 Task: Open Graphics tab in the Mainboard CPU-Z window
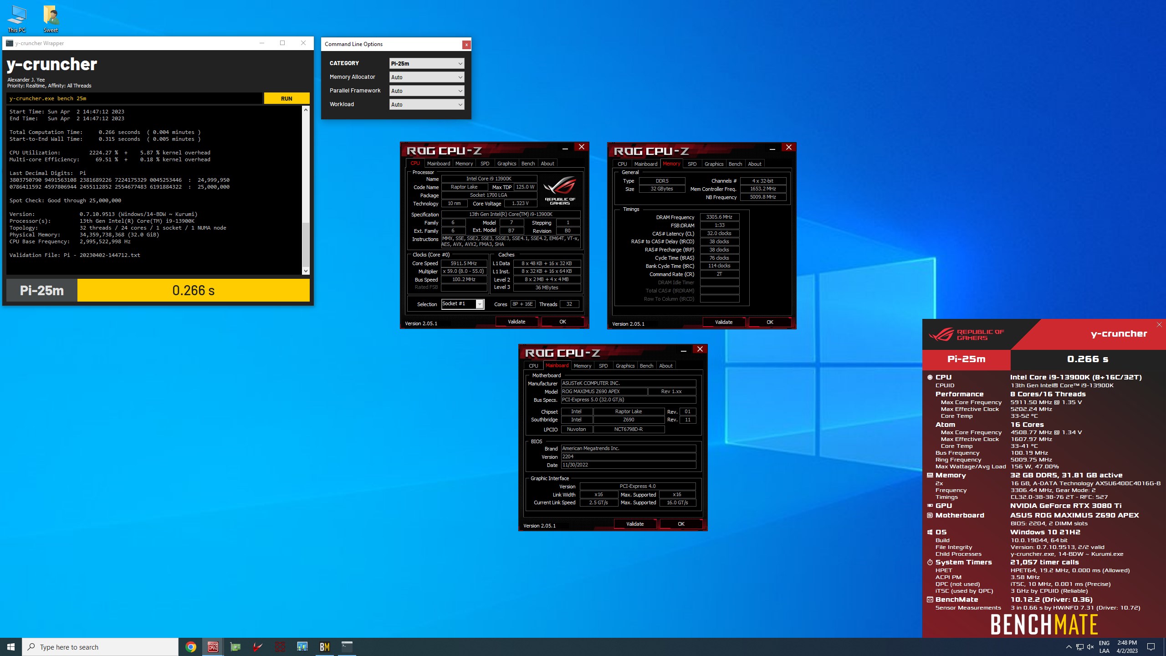(x=625, y=366)
